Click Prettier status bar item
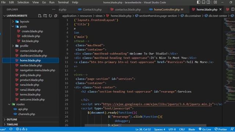The image size is (235, 132). pyautogui.click(x=221, y=129)
